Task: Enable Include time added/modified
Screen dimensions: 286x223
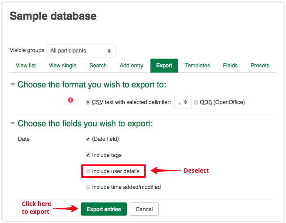Action: (x=88, y=187)
